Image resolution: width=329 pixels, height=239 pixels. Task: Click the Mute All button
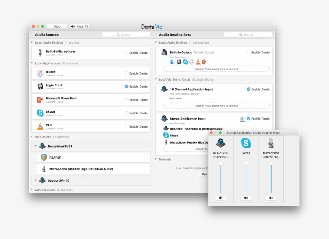point(79,26)
